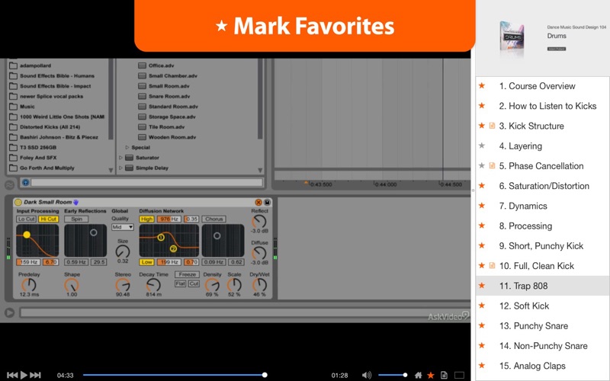Click the reverb Freeze button
The image size is (610, 381).
point(187,274)
